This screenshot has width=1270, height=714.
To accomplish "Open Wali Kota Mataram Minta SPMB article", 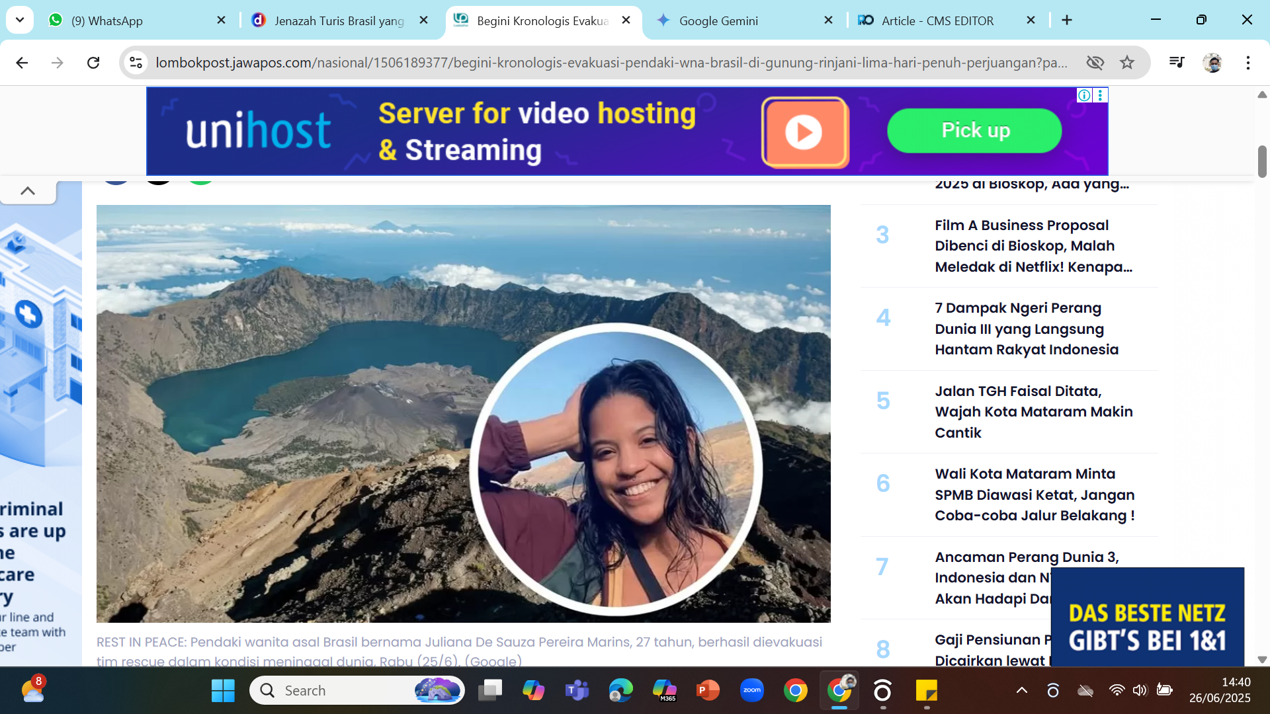I will click(1035, 495).
